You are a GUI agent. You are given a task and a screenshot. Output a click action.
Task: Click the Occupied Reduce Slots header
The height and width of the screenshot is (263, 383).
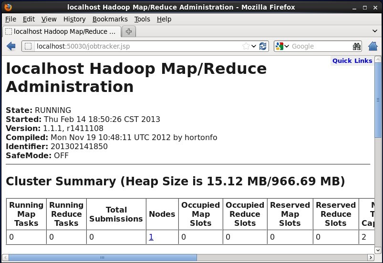[x=245, y=214]
